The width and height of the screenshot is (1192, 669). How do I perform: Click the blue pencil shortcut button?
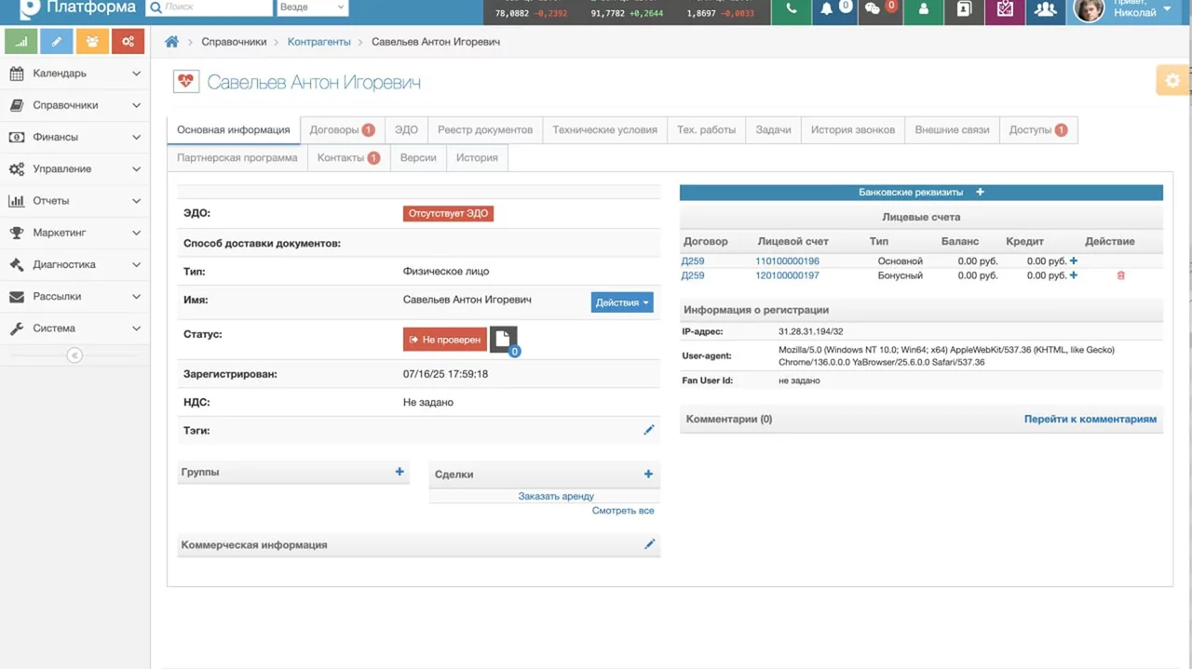[x=57, y=42]
